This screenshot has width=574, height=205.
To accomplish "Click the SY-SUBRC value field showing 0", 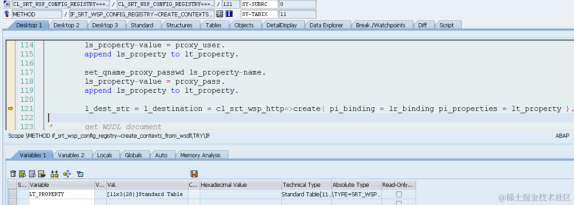I will (x=297, y=4).
